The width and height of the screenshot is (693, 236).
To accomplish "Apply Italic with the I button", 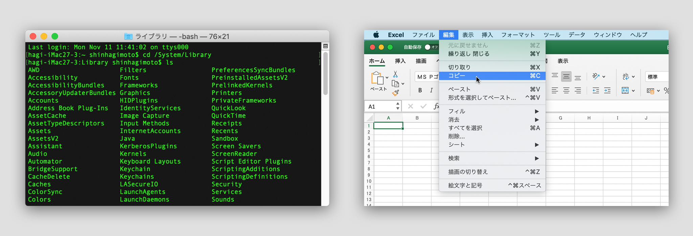I will [431, 90].
